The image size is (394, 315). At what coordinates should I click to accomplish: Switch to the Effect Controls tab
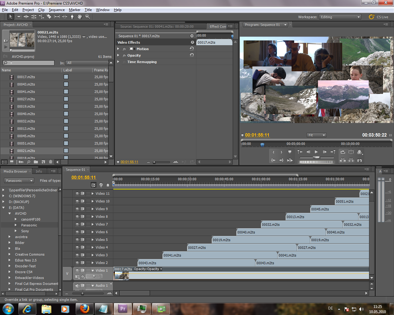218,26
